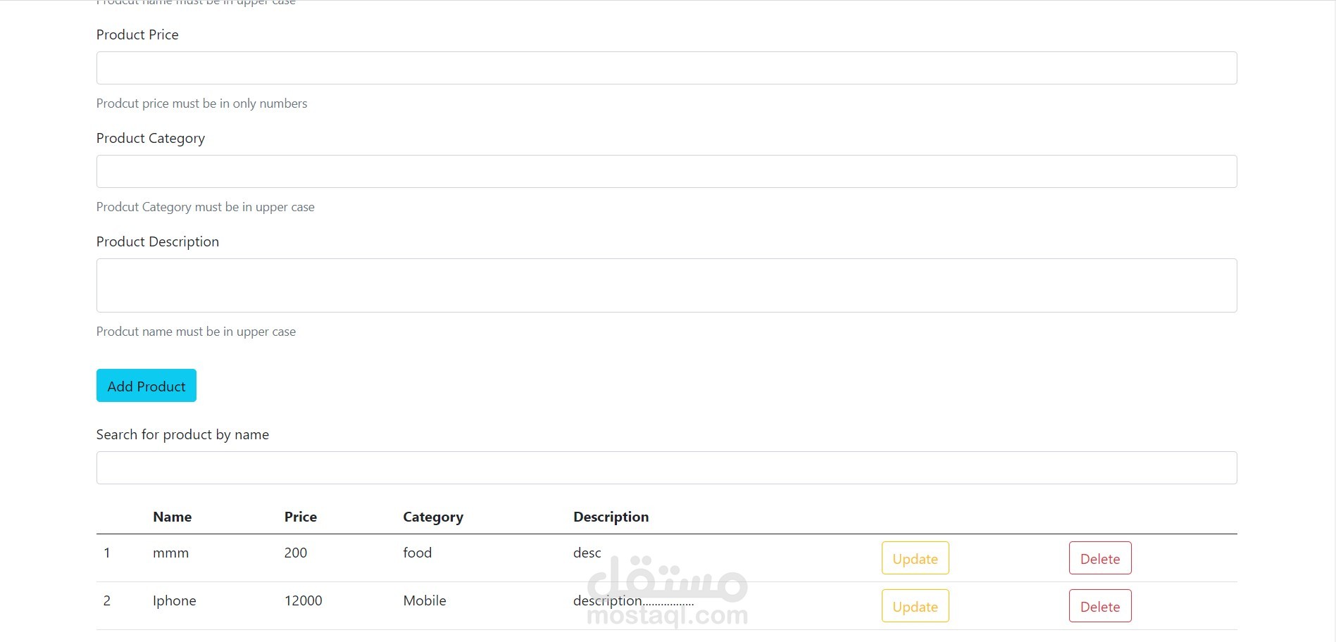Click the Name column header
Screen dimensions: 1336x642
pos(172,517)
